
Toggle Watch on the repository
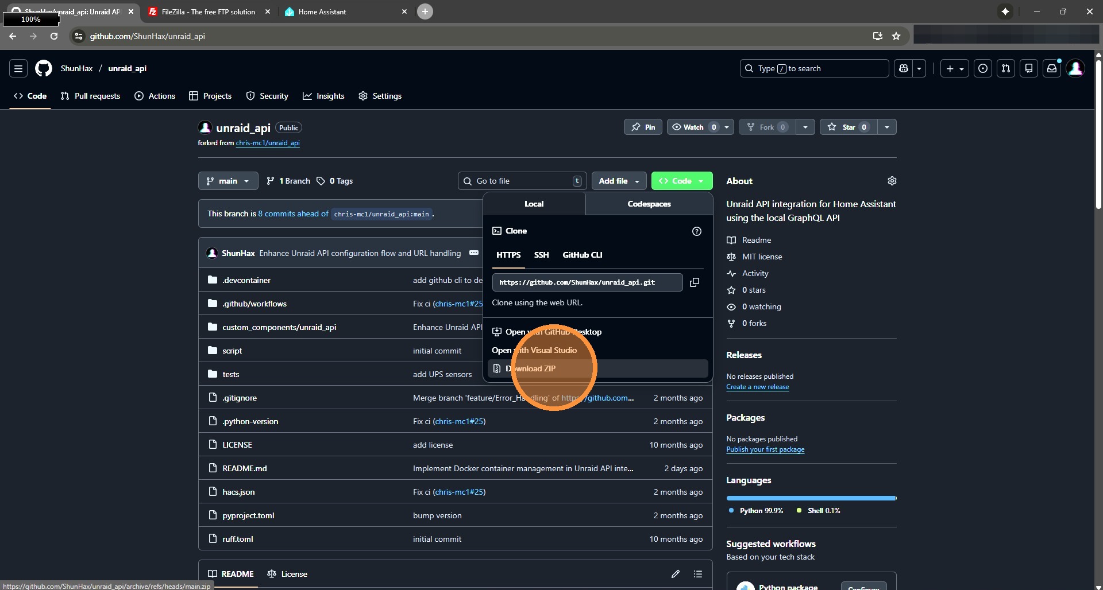coord(694,127)
